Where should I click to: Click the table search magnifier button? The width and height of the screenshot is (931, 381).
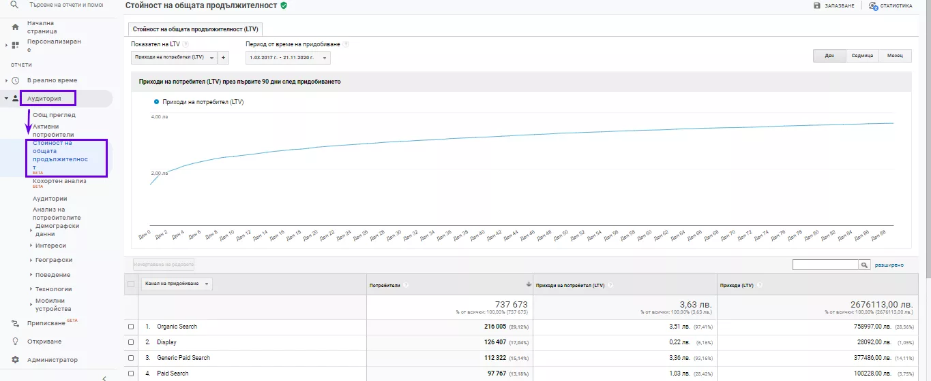(865, 265)
